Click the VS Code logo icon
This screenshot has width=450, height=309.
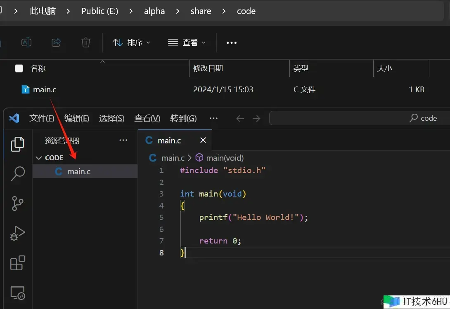[14, 118]
